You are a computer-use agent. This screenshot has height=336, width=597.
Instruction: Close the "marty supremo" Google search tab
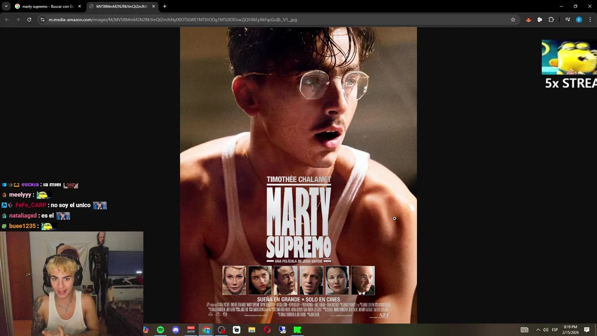tap(79, 7)
